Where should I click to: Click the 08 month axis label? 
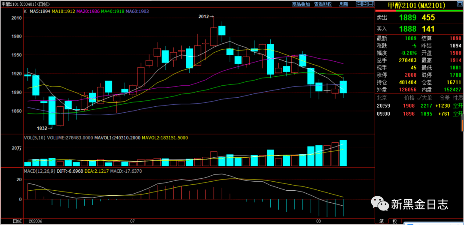pyautogui.click(x=318, y=221)
